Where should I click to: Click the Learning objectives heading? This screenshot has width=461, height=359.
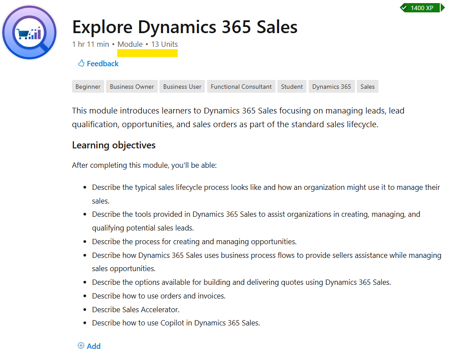click(x=114, y=145)
